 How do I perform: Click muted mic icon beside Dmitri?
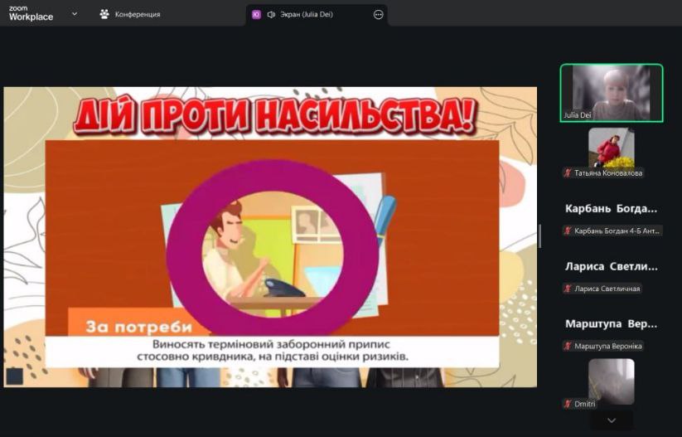pyautogui.click(x=568, y=404)
